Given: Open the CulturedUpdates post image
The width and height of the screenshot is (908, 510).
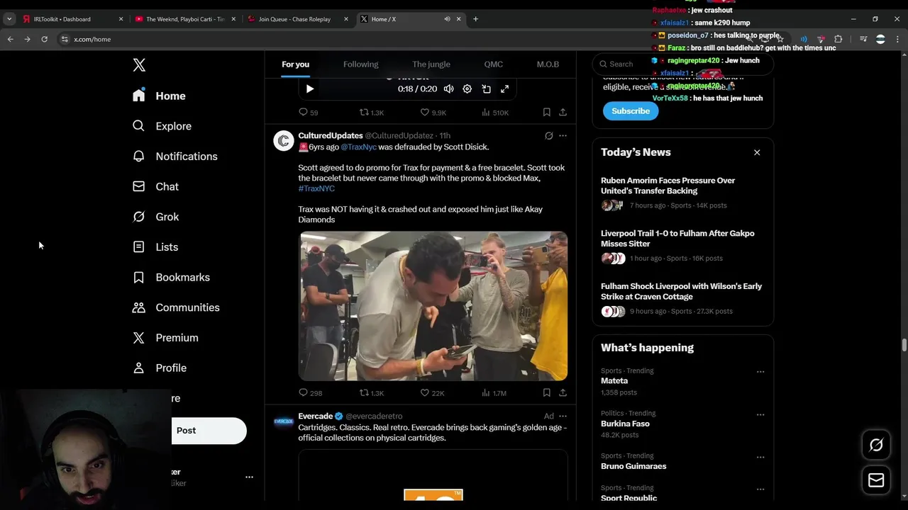Looking at the screenshot, I should click(433, 306).
